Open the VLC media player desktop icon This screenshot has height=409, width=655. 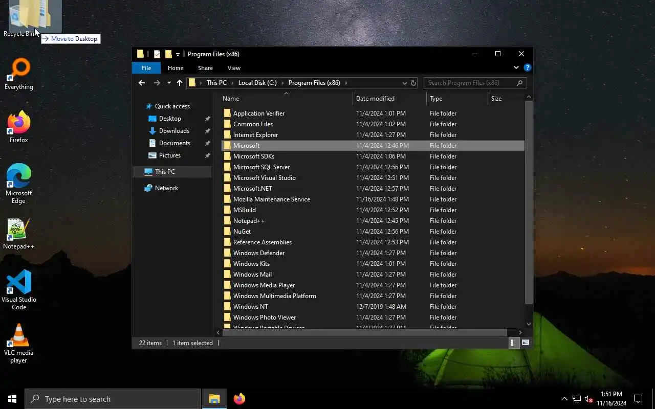(19, 344)
